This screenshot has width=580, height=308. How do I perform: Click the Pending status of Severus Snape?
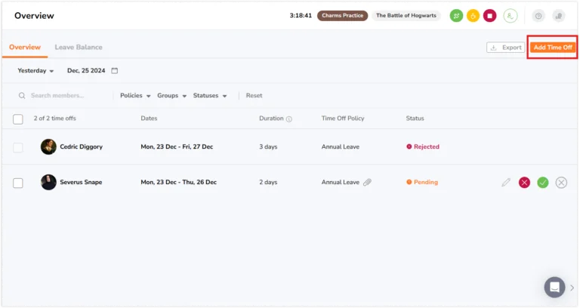tap(422, 182)
